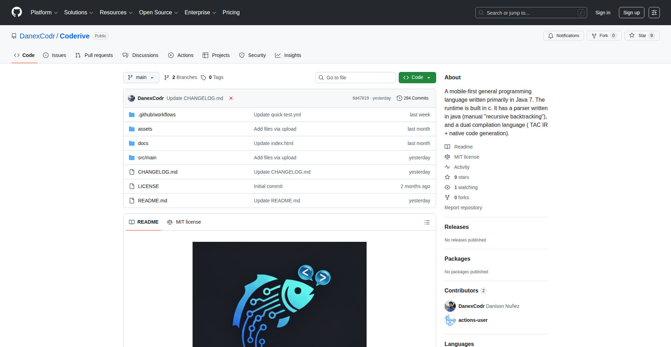Image resolution: width=671 pixels, height=347 pixels.
Task: Click the actions-user avatar in Contributors
Action: pos(450,320)
